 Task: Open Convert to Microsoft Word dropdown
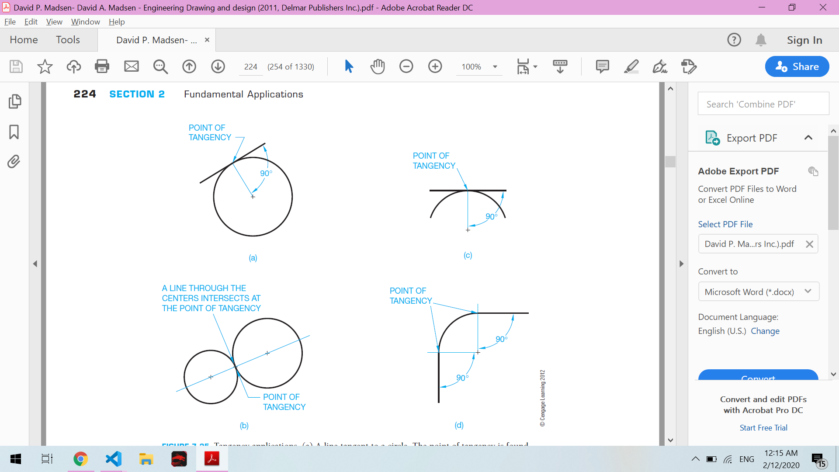point(758,292)
